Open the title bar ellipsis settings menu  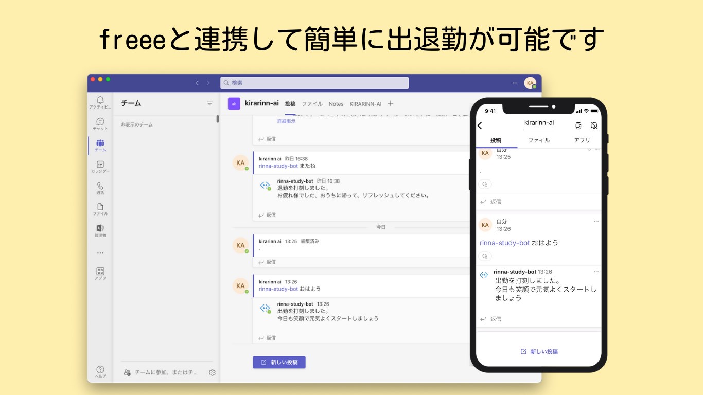[515, 83]
